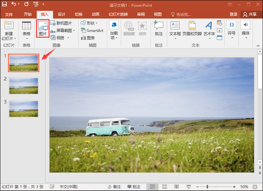Undo the last action
This screenshot has width=263, height=191.
pyautogui.click(x=14, y=4)
